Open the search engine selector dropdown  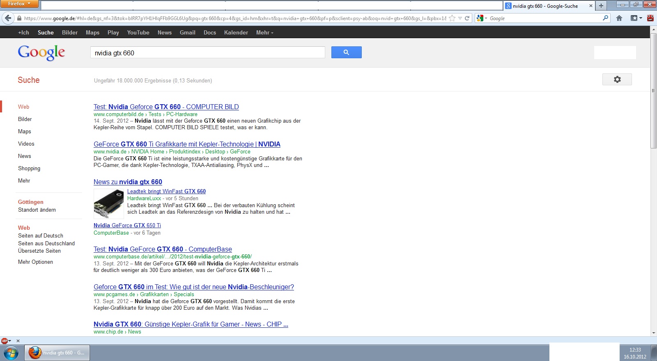tap(482, 18)
